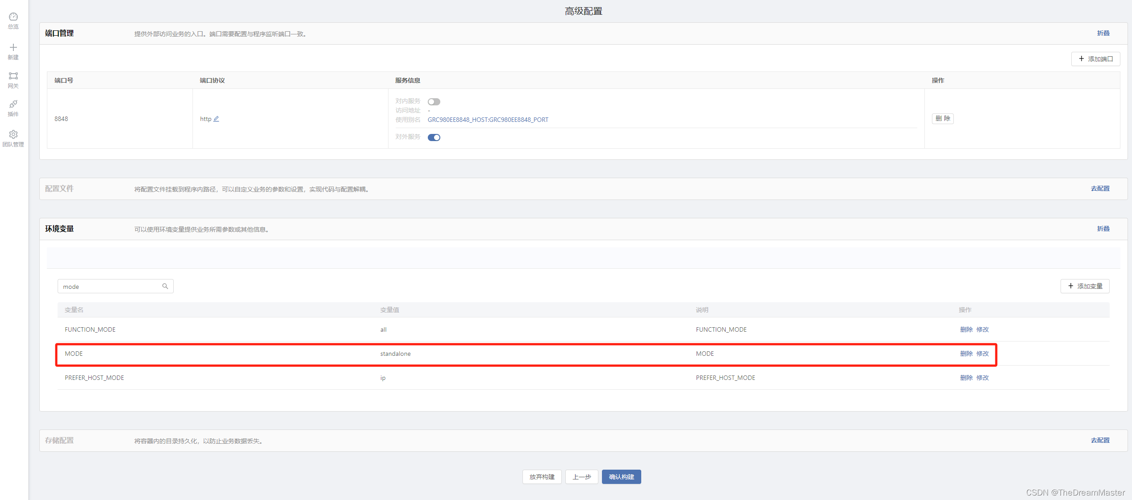Click the FUNCTION_MODE variable name
The image size is (1132, 500).
[x=90, y=329]
